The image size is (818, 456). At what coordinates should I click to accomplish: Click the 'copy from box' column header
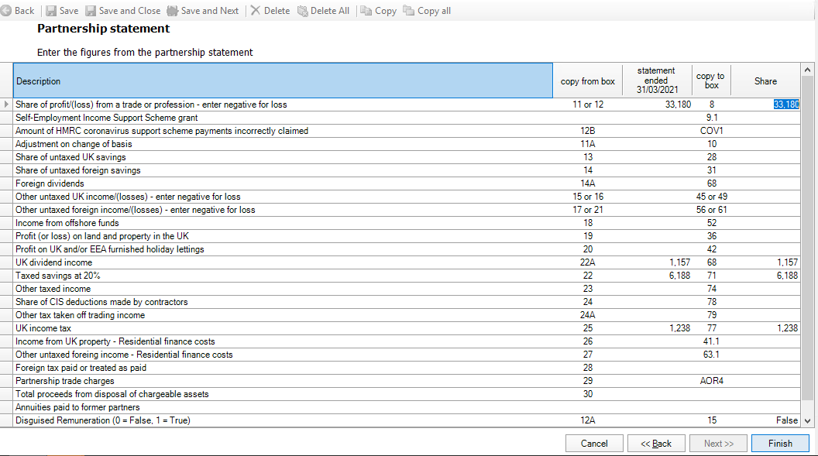587,81
